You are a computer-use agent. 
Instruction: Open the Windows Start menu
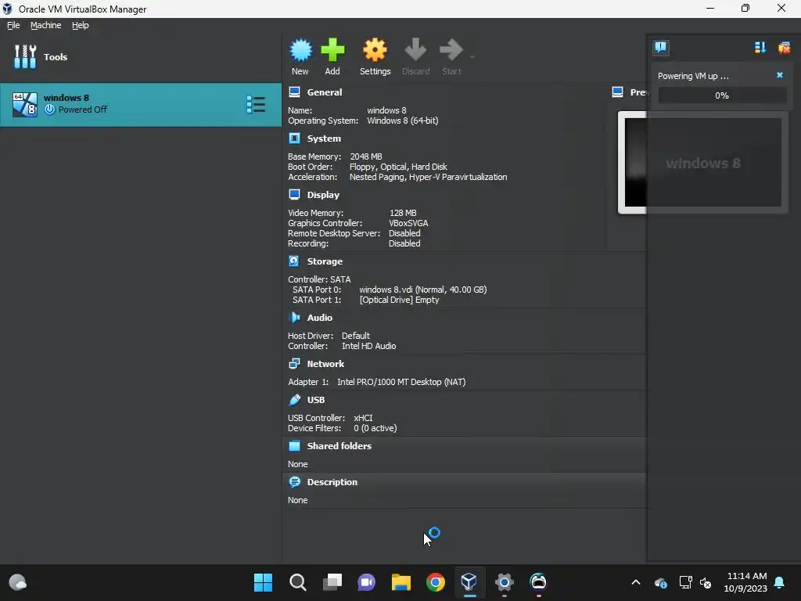263,582
